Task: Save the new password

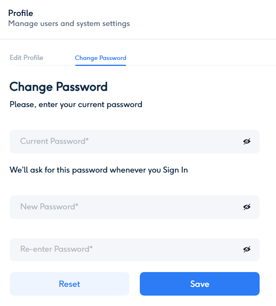Action: tap(199, 284)
